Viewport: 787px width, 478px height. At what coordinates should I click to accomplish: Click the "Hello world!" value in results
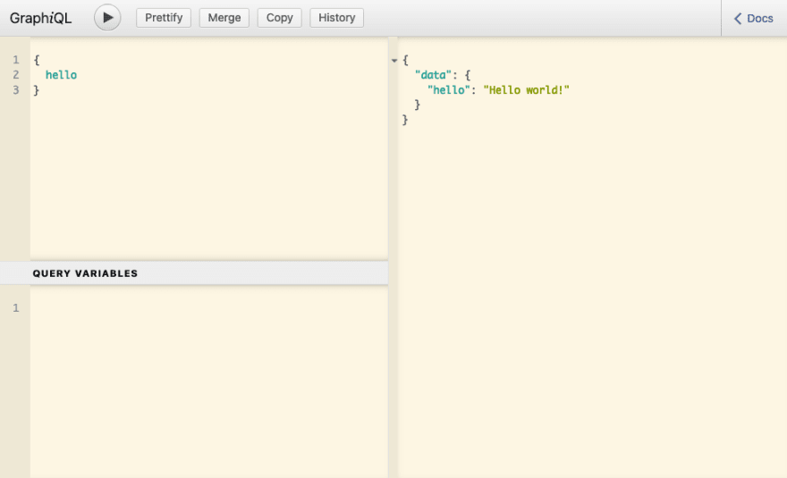[526, 89]
